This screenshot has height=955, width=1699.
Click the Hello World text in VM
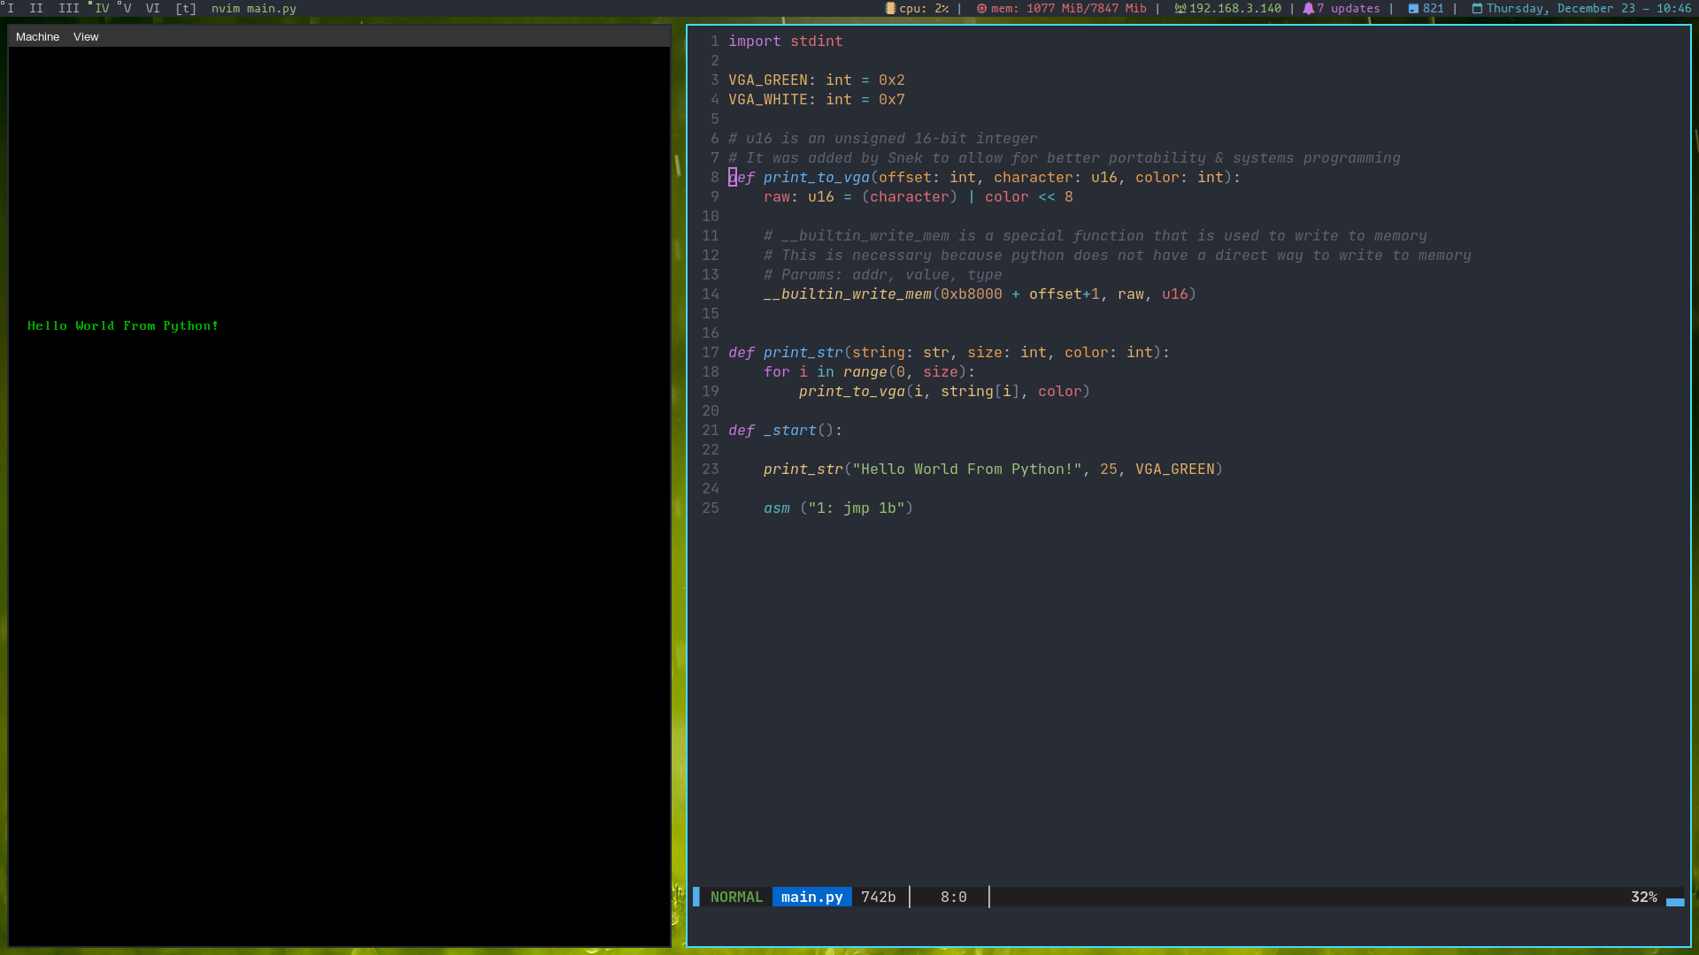(122, 325)
